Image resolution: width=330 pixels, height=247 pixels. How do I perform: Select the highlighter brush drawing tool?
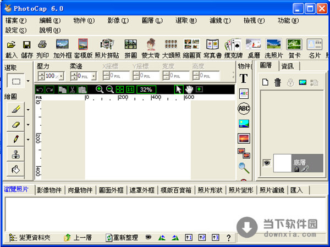point(15,109)
